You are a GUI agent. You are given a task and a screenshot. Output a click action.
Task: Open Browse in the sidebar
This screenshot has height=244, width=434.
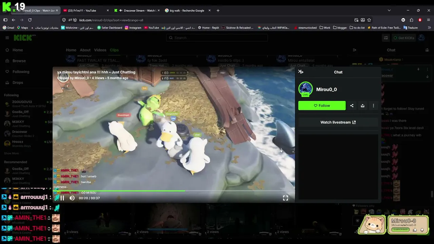[16, 61]
